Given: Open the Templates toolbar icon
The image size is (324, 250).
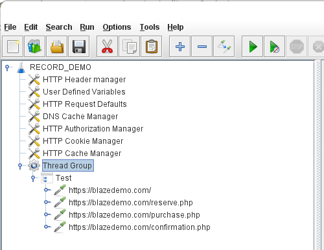Looking at the screenshot, I should (34, 47).
